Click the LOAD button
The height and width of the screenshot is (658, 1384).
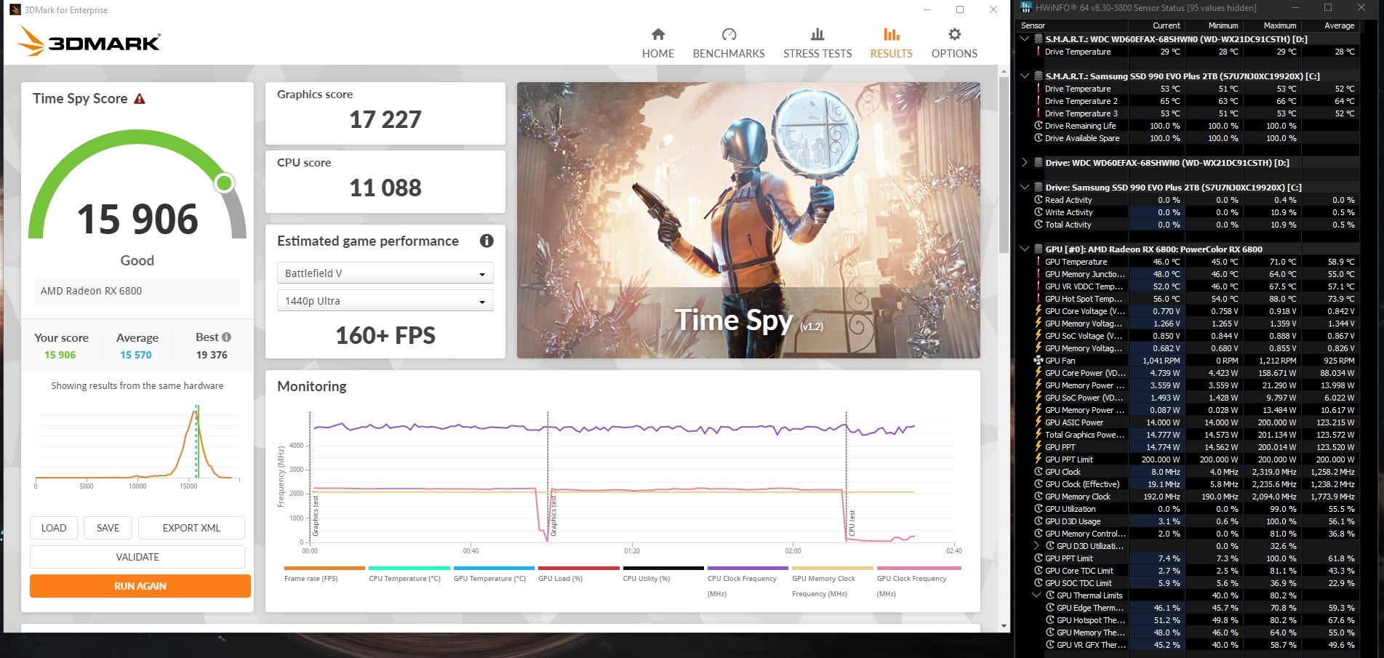click(x=54, y=528)
